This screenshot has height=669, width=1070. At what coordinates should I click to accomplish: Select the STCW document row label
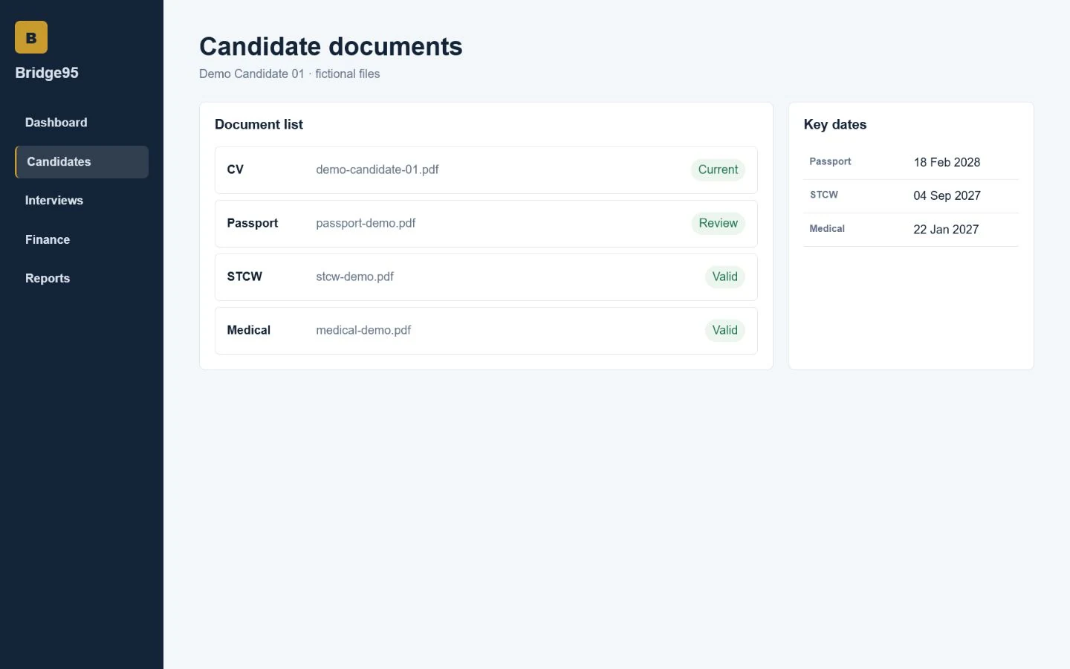[x=244, y=277]
